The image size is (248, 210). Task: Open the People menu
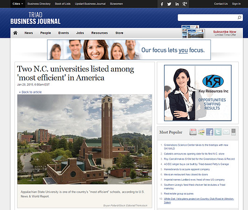coord(46,33)
